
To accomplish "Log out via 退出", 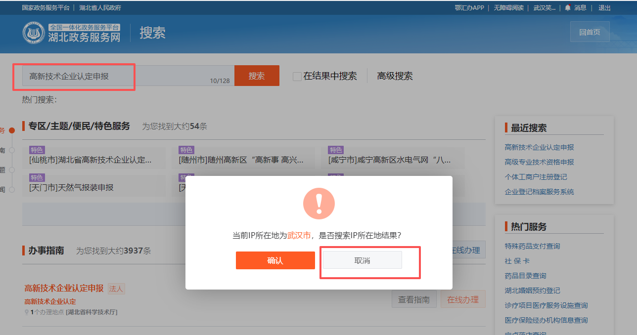I will coord(604,8).
